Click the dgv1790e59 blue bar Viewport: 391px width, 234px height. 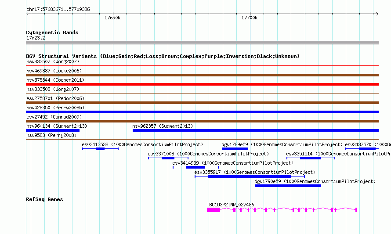coord(288,186)
